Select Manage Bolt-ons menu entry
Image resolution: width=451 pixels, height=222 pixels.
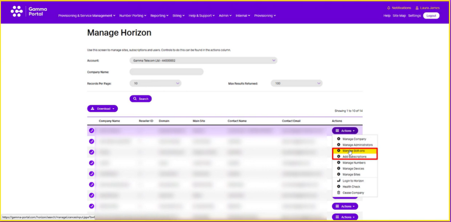[355, 151]
